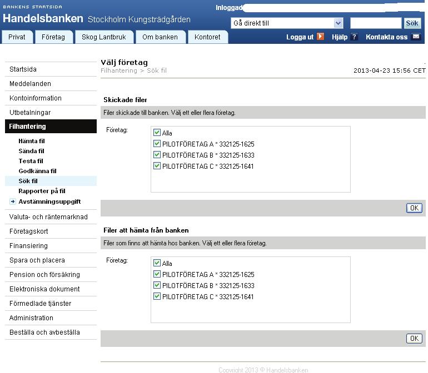The height and width of the screenshot is (373, 428).
Task: Uncheck PILOTFÖRETAG B in Skickade filer
Action: pyautogui.click(x=157, y=155)
